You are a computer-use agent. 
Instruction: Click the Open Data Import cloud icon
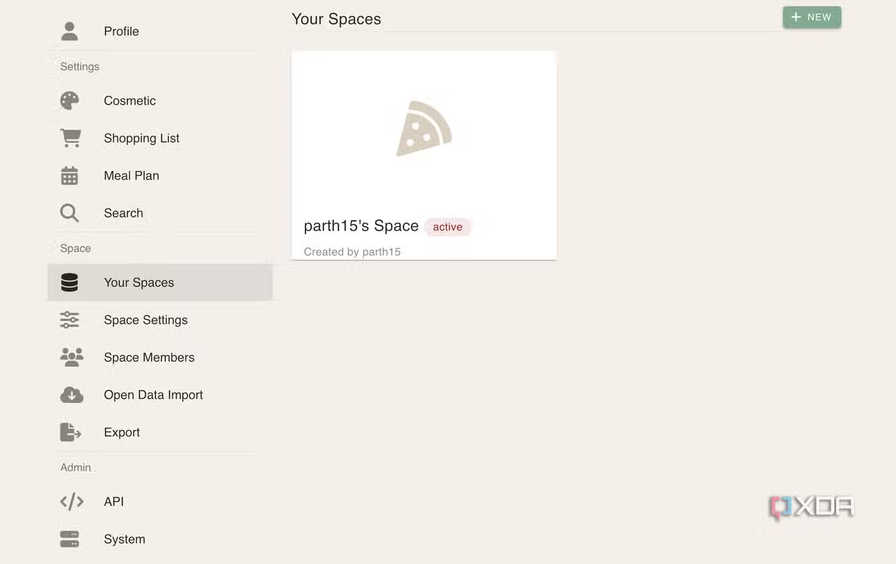72,395
